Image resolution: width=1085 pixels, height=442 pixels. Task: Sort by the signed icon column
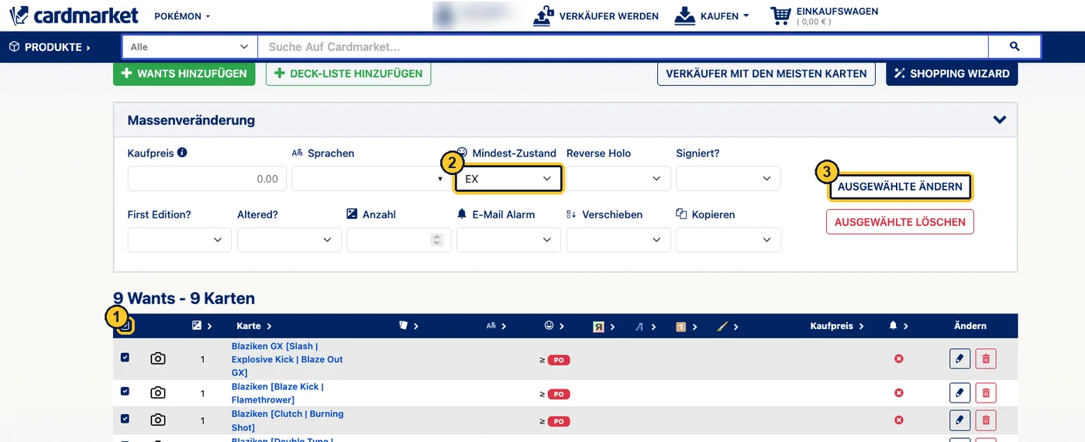point(645,326)
